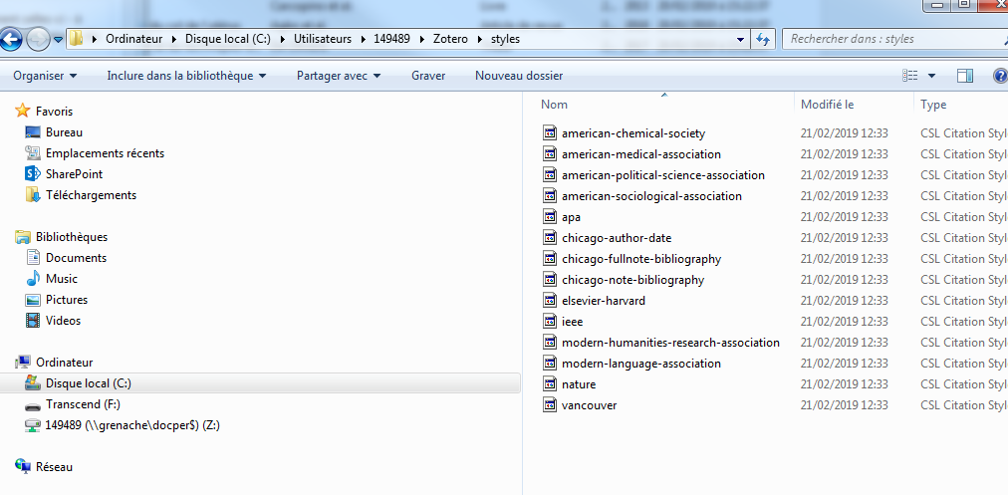
Task: Click 'Nouveau dossier' toolbar command
Action: [519, 76]
